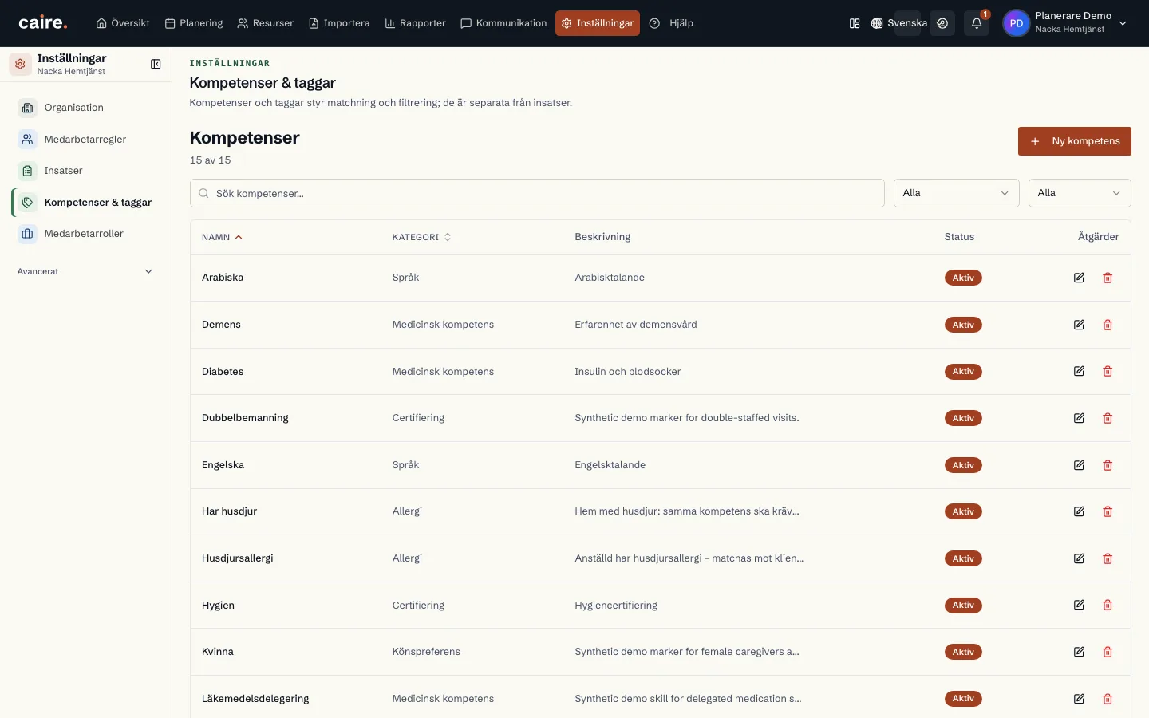Edit the Läkemedelsdelegering row
The image size is (1149, 718).
[x=1079, y=699]
